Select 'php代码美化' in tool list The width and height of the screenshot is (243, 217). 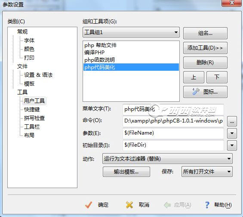pyautogui.click(x=131, y=67)
